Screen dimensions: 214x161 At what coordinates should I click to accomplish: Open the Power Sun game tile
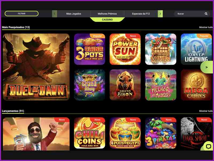pyautogui.click(x=125, y=49)
